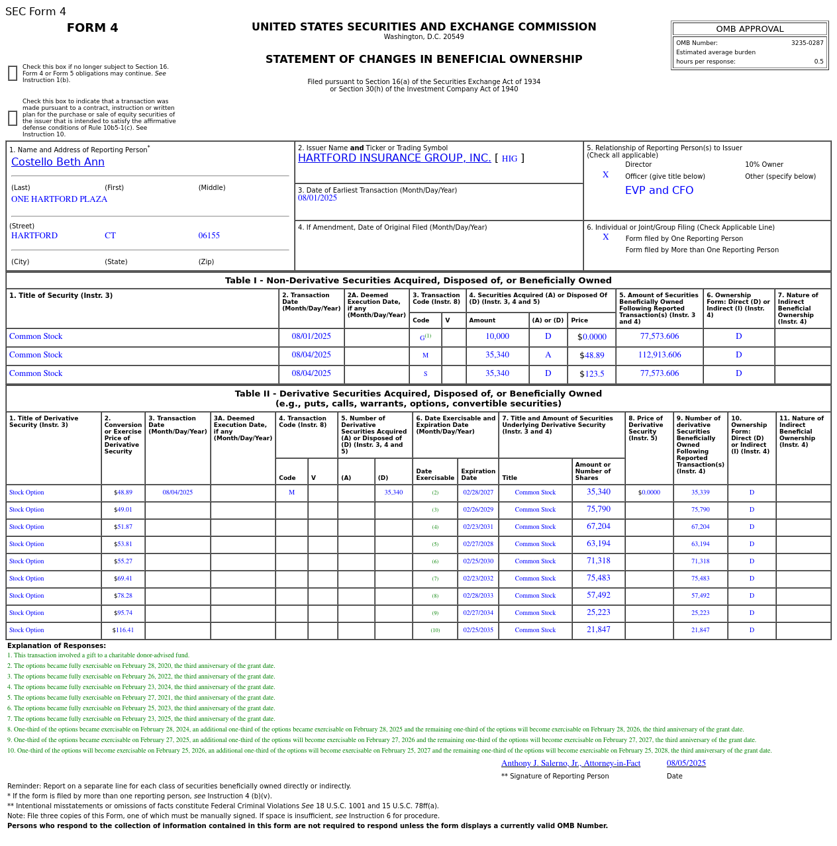Select expiration date 02/25/2035

478,630
